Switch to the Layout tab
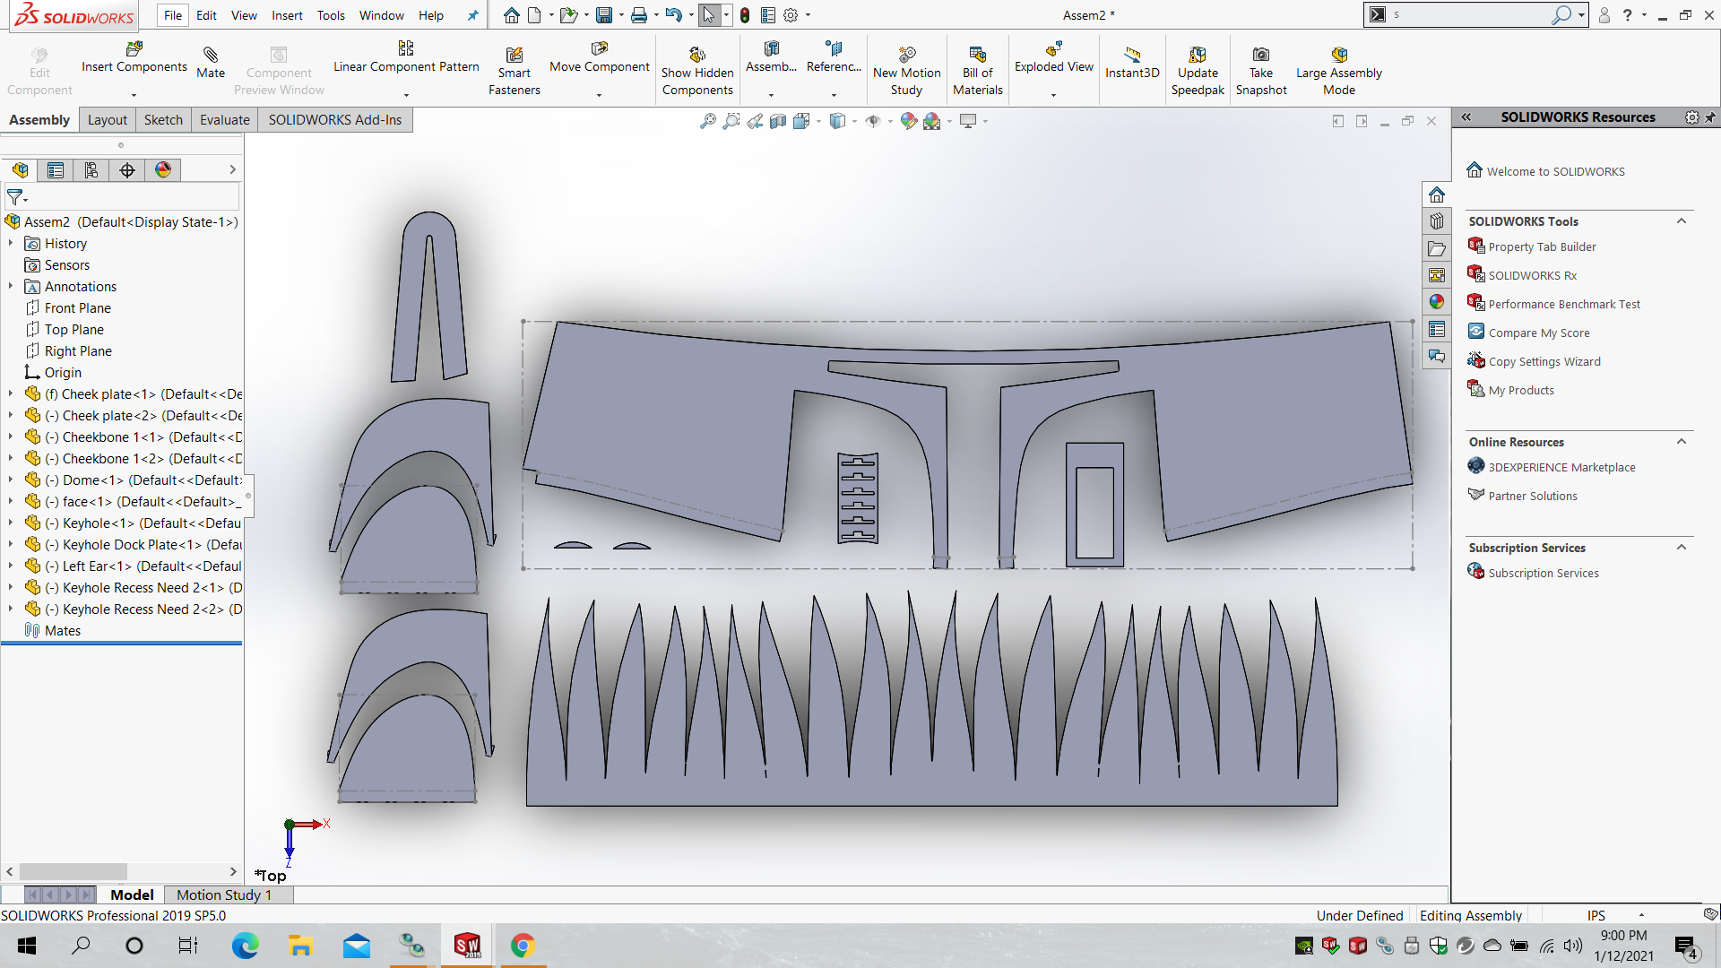This screenshot has height=968, width=1721. (x=108, y=120)
